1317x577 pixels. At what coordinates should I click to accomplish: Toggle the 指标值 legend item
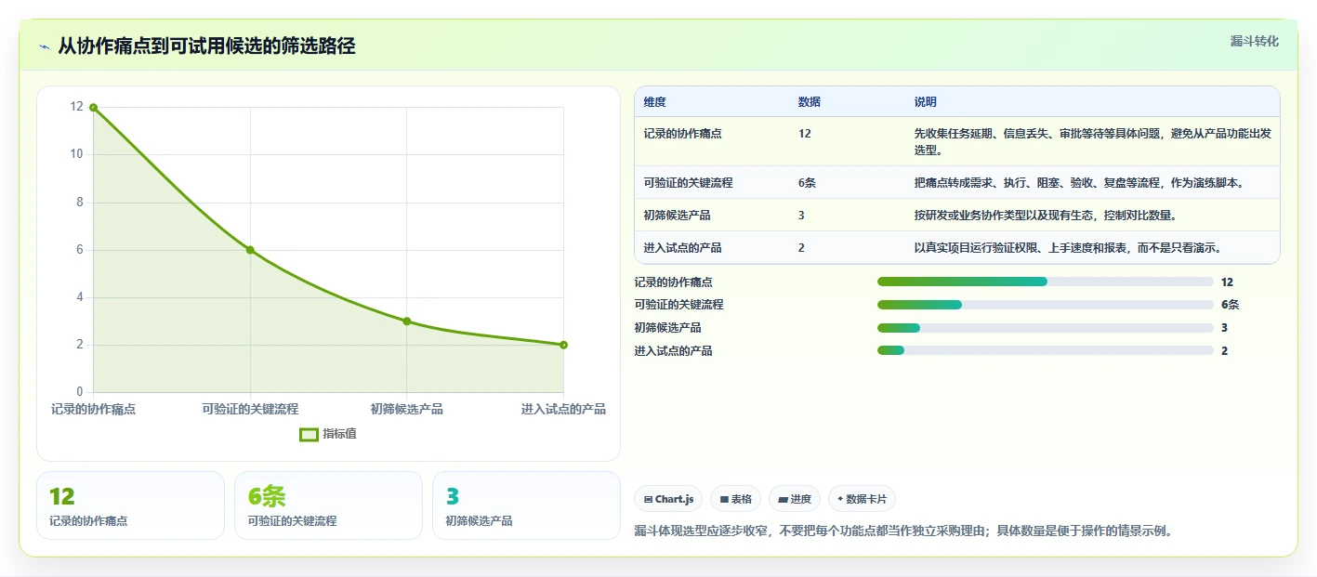click(328, 434)
